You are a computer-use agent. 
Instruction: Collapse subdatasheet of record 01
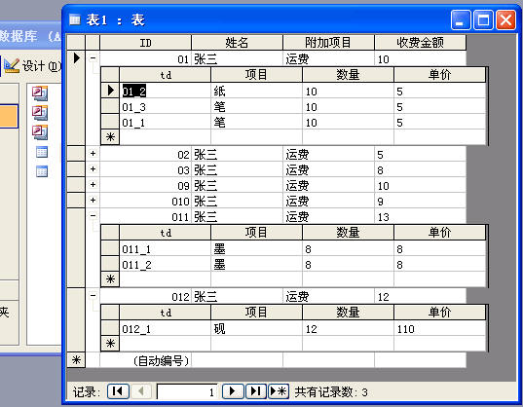(93, 58)
